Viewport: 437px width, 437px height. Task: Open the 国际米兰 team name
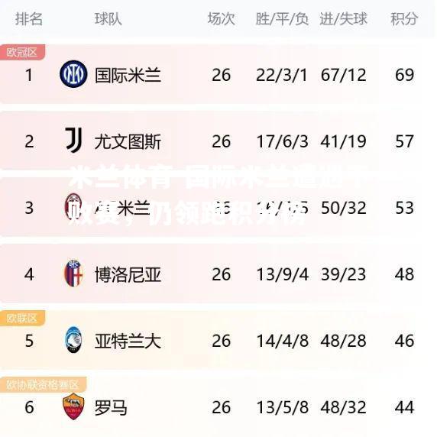click(x=128, y=75)
